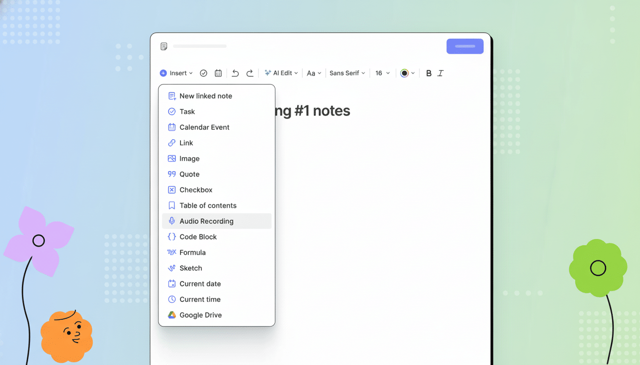Click the Redo arrow in the toolbar
The height and width of the screenshot is (365, 640).
tap(250, 73)
